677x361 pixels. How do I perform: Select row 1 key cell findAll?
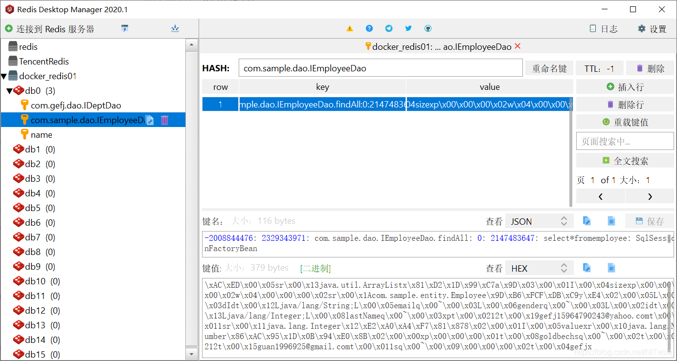point(323,105)
